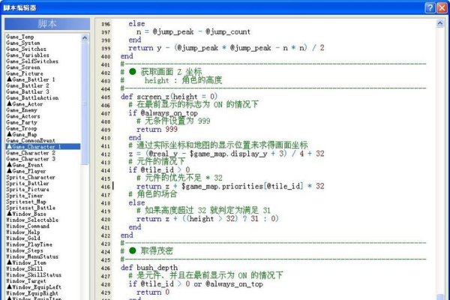Select Game_CommonEvent script
The height and width of the screenshot is (300, 450).
coord(31,140)
